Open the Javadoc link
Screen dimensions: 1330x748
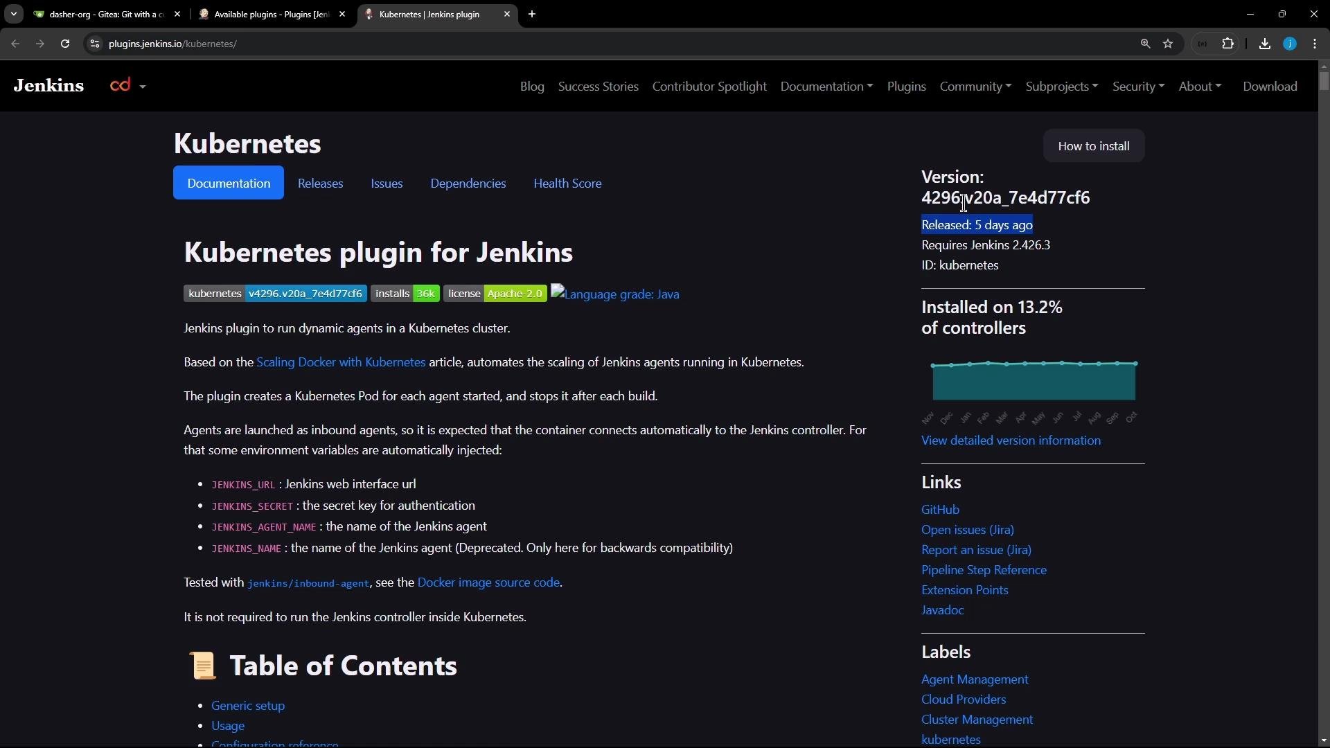tap(942, 610)
